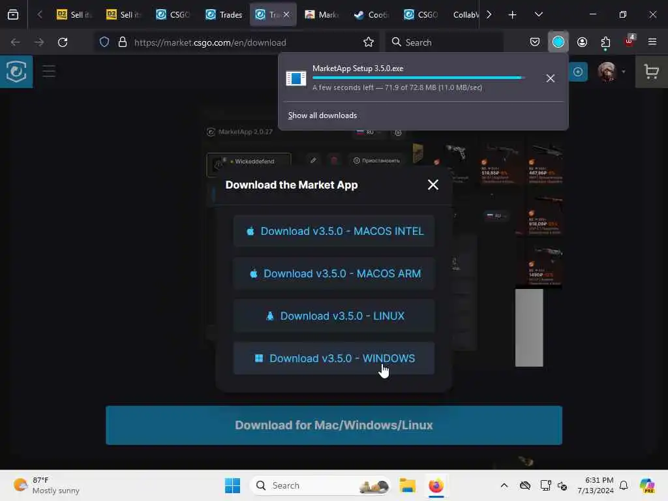Switch to the Steam Соо6 tab
Image resolution: width=668 pixels, height=501 pixels.
pos(372,14)
